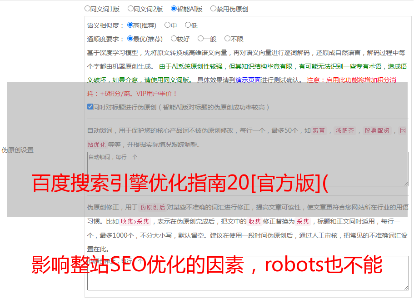Select the 同义词1版 radio option
414x299 pixels.
[x=87, y=9]
